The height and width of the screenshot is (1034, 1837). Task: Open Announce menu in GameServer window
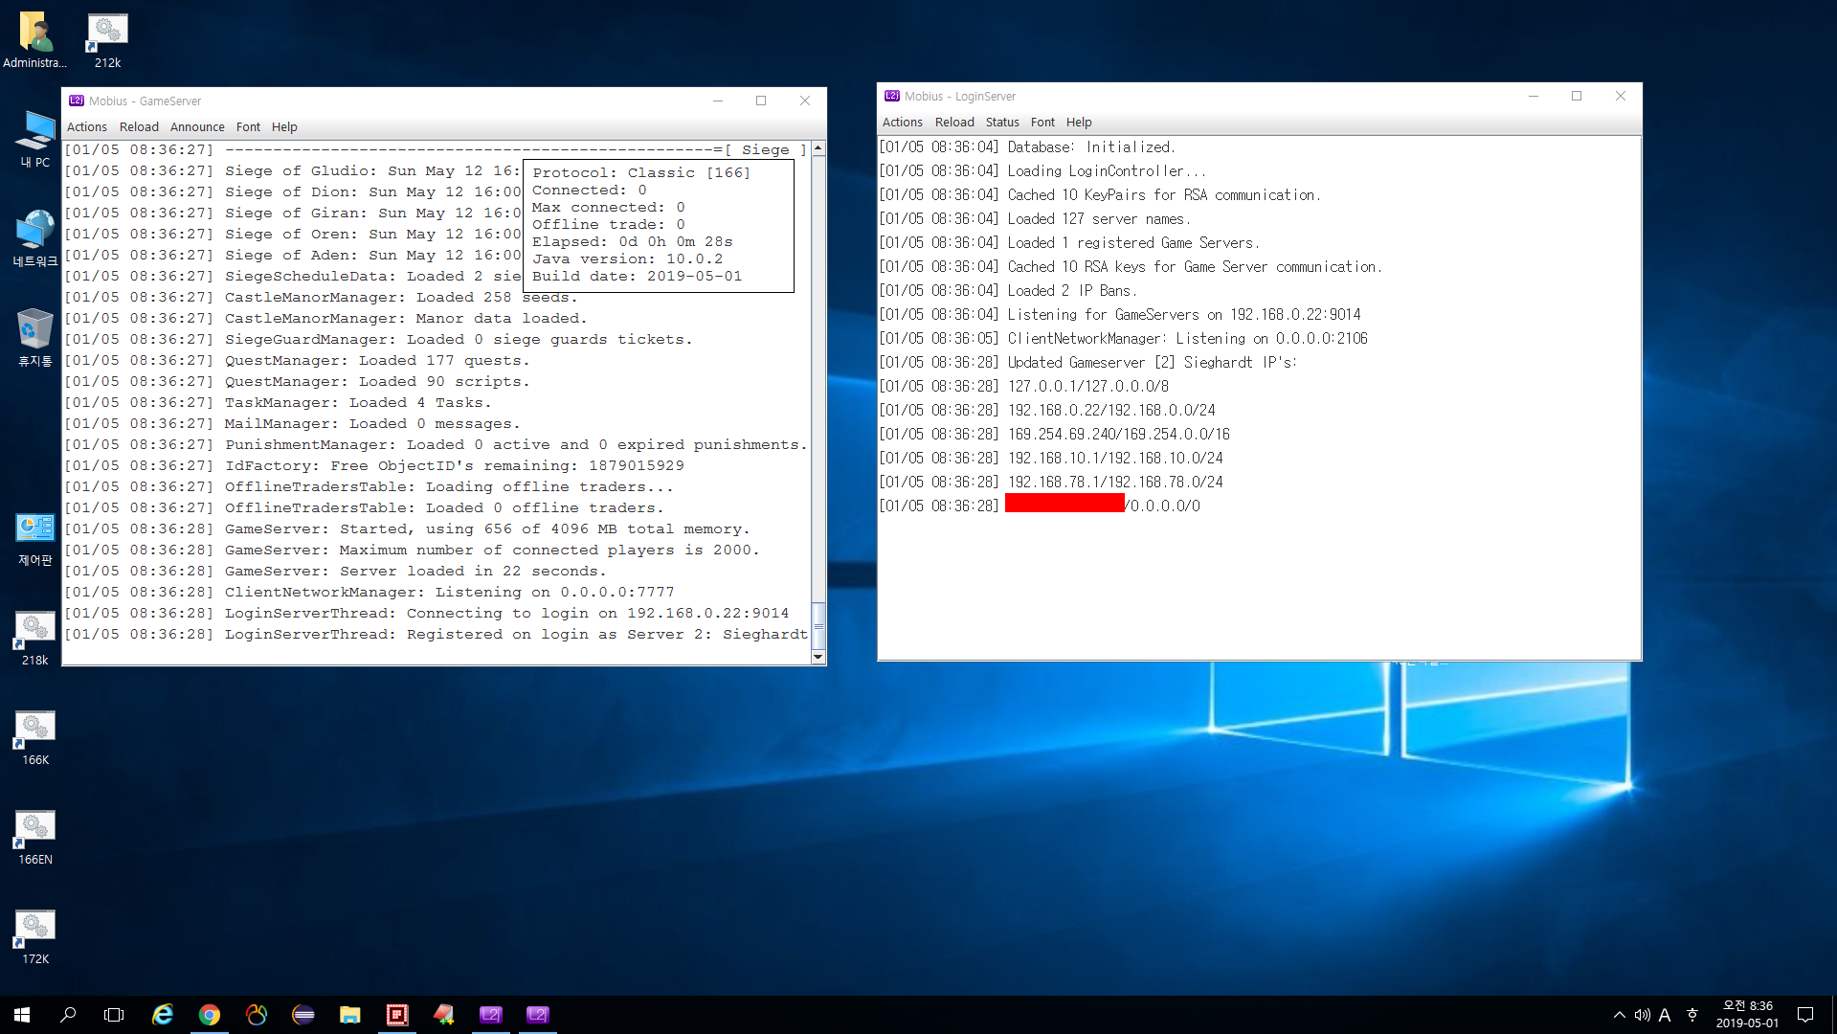click(197, 126)
